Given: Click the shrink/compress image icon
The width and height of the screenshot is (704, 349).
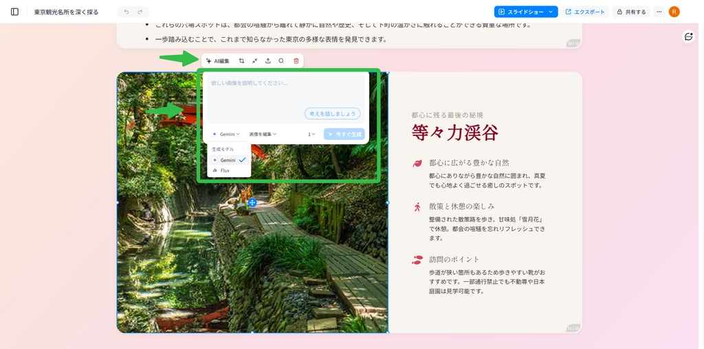Looking at the screenshot, I should (254, 61).
